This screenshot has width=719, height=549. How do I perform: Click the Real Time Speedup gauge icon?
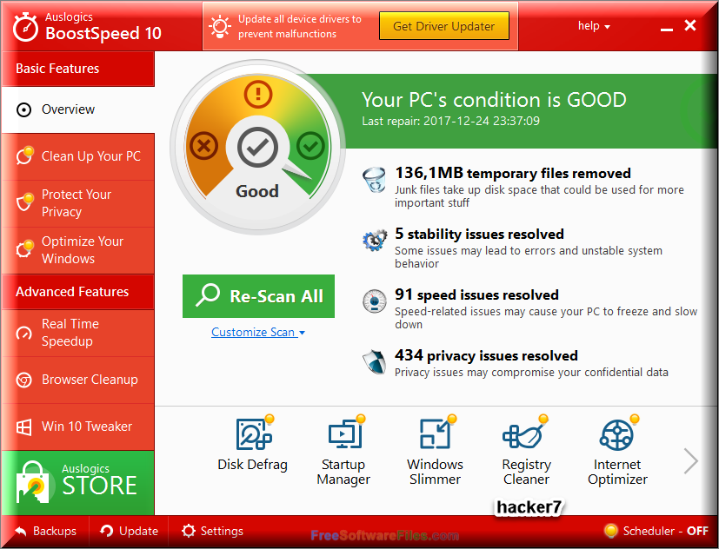(23, 334)
